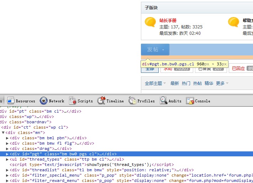This screenshot has width=253, height=183.
Task: Expand the div class="bm bml pbn" node
Action: click(7, 138)
